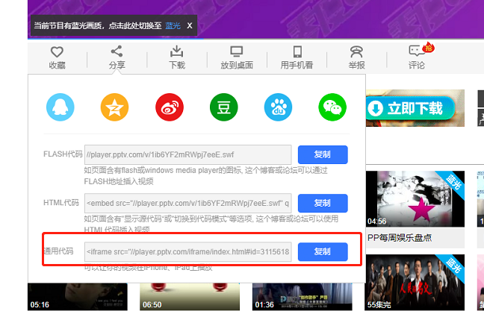Click the 立即下载 banner button
Viewport: 484px width, 311px height.
pyautogui.click(x=410, y=108)
